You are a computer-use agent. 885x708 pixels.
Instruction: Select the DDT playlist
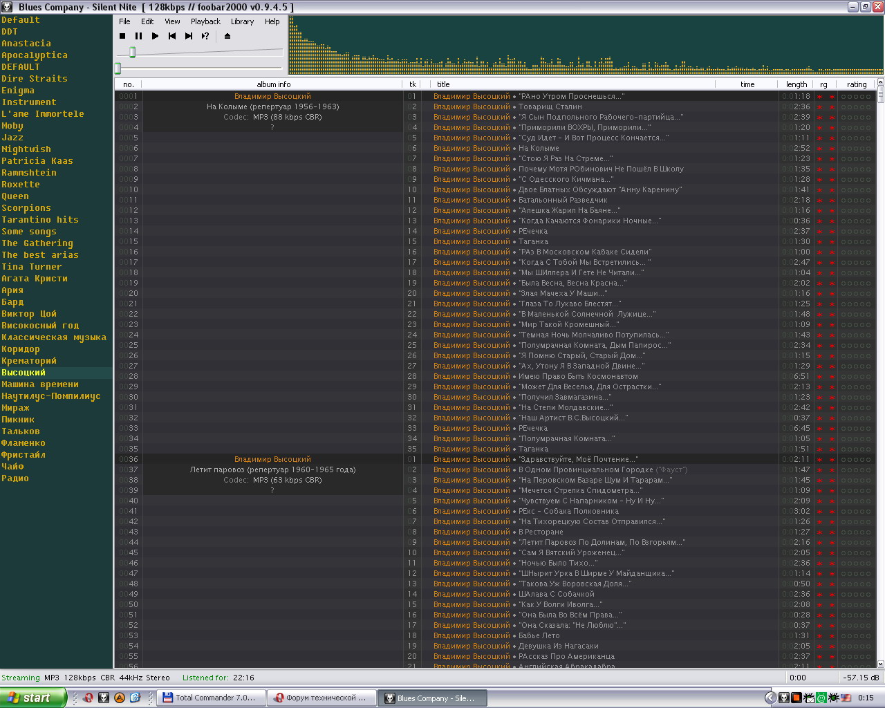(x=10, y=32)
